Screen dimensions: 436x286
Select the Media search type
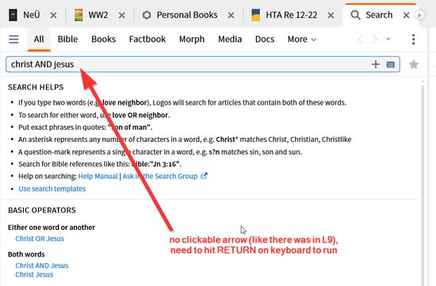click(230, 39)
